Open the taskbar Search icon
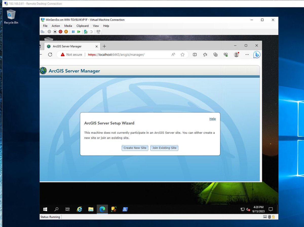304x227 pixels. click(x=56, y=209)
